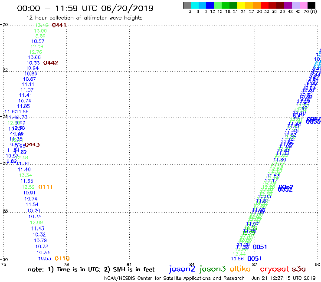The height and width of the screenshot is (282, 321).
Task: Click the wave height value "12.08"
Action: pyautogui.click(x=36, y=47)
